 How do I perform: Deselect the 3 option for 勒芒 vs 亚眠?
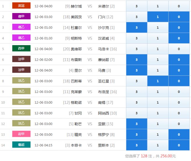pyautogui.click(x=136, y=124)
